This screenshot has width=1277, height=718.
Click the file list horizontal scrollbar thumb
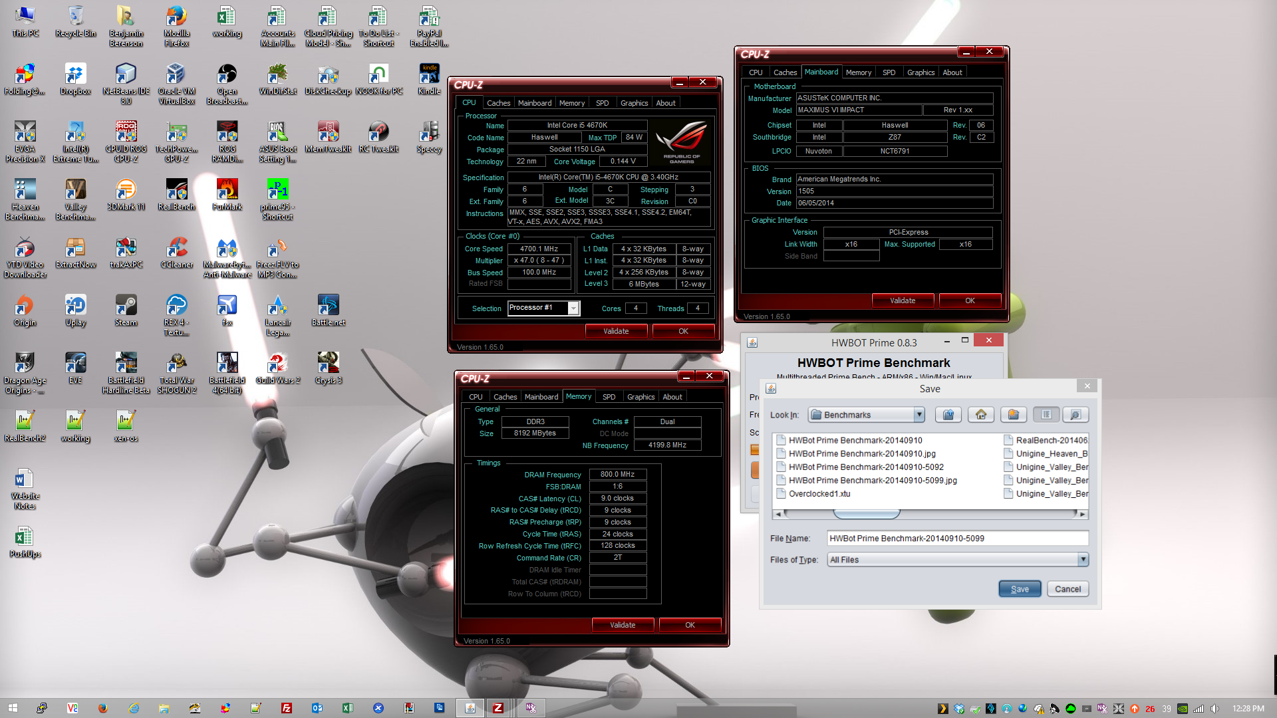[x=867, y=514]
